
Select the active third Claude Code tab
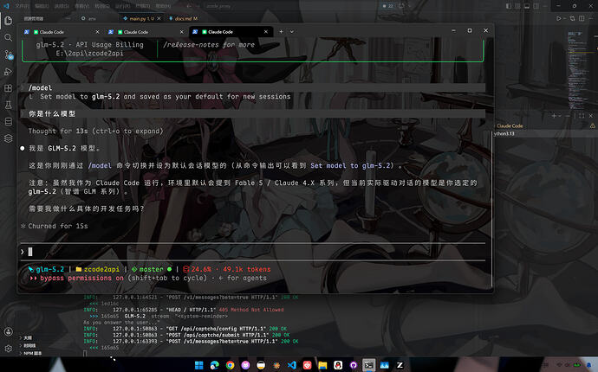(x=231, y=32)
